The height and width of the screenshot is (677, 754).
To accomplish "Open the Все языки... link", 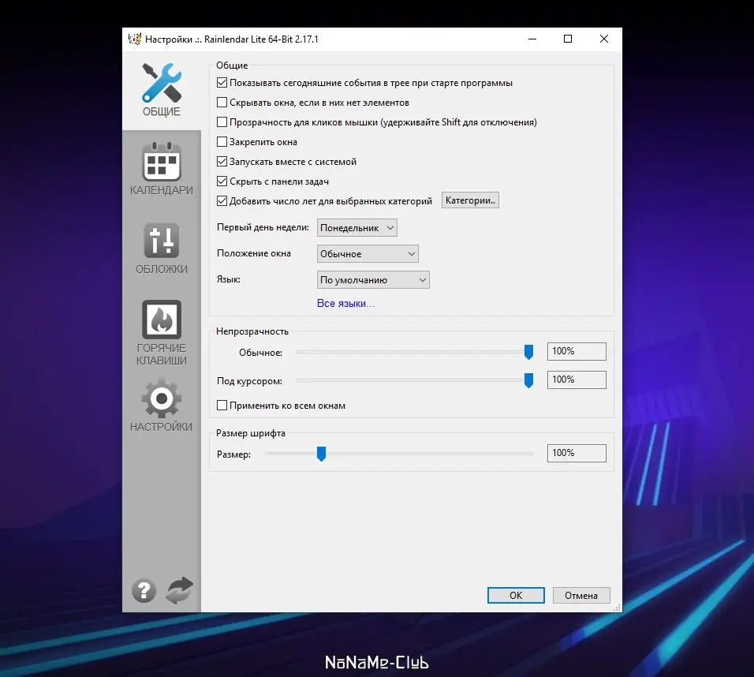I will (345, 304).
